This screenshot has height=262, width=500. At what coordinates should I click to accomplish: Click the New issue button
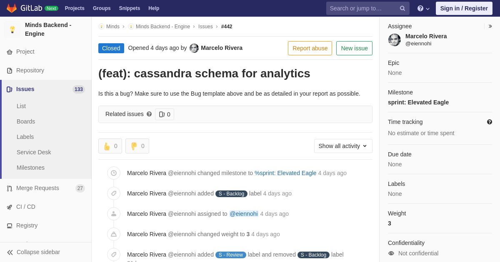354,48
